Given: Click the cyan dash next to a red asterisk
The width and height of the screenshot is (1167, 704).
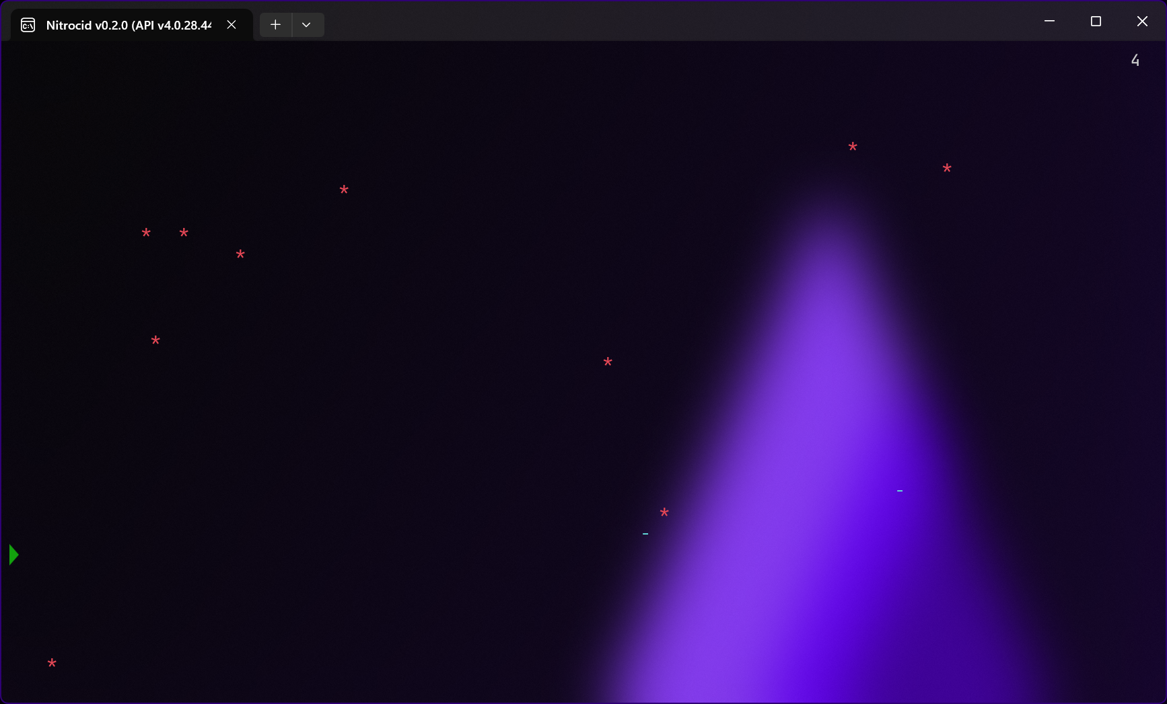Looking at the screenshot, I should click(x=645, y=534).
